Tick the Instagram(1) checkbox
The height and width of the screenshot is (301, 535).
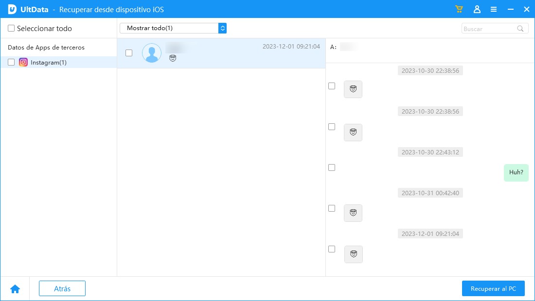coord(11,62)
